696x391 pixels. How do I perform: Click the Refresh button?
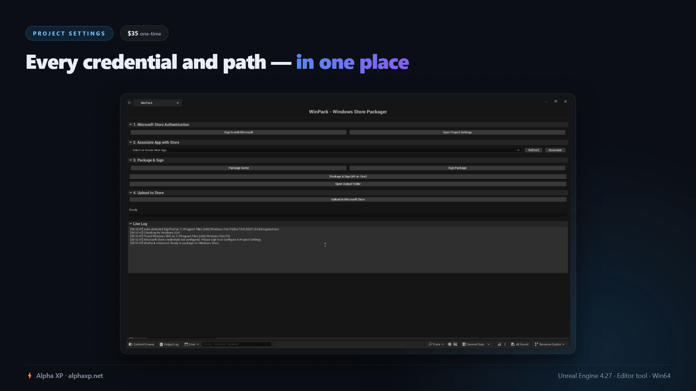coord(534,150)
